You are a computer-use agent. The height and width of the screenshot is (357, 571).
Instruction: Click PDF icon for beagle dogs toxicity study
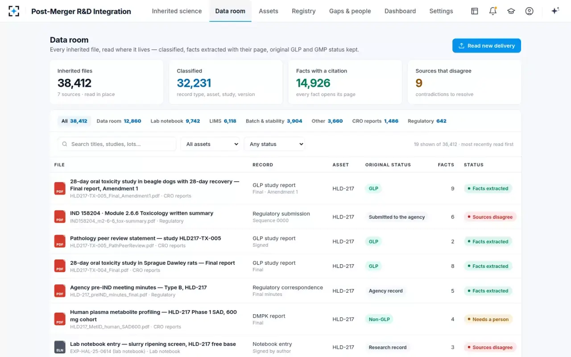60,188
